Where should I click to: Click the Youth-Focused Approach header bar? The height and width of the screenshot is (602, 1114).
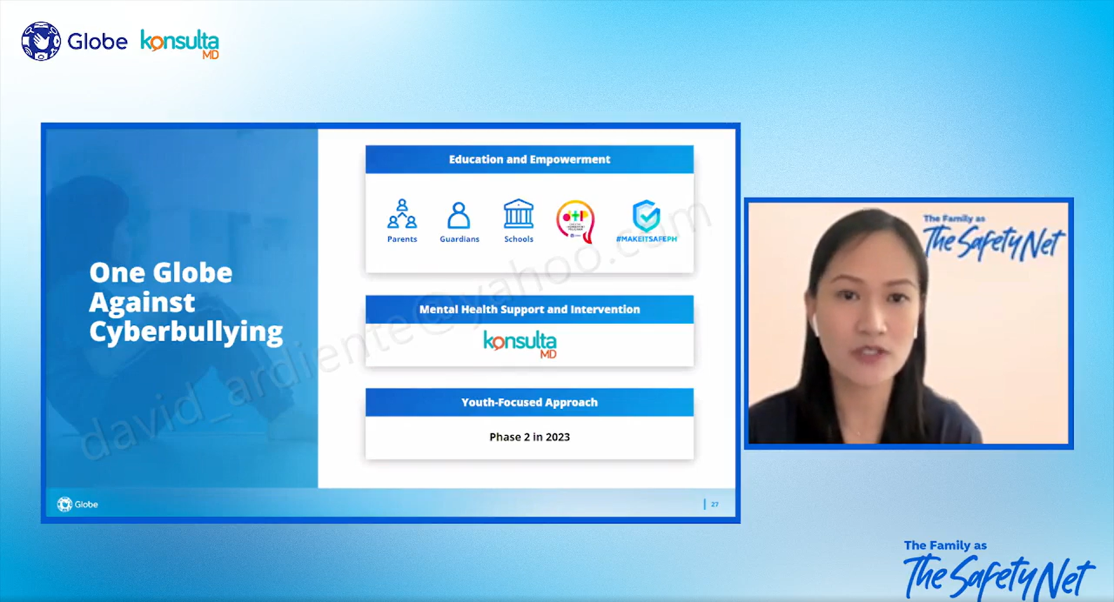tap(529, 402)
